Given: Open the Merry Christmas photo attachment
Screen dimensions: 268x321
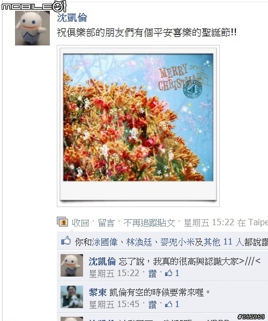Looking at the screenshot, I should tap(138, 126).
